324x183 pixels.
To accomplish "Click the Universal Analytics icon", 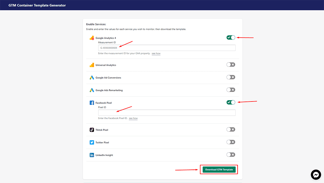I will [x=92, y=65].
